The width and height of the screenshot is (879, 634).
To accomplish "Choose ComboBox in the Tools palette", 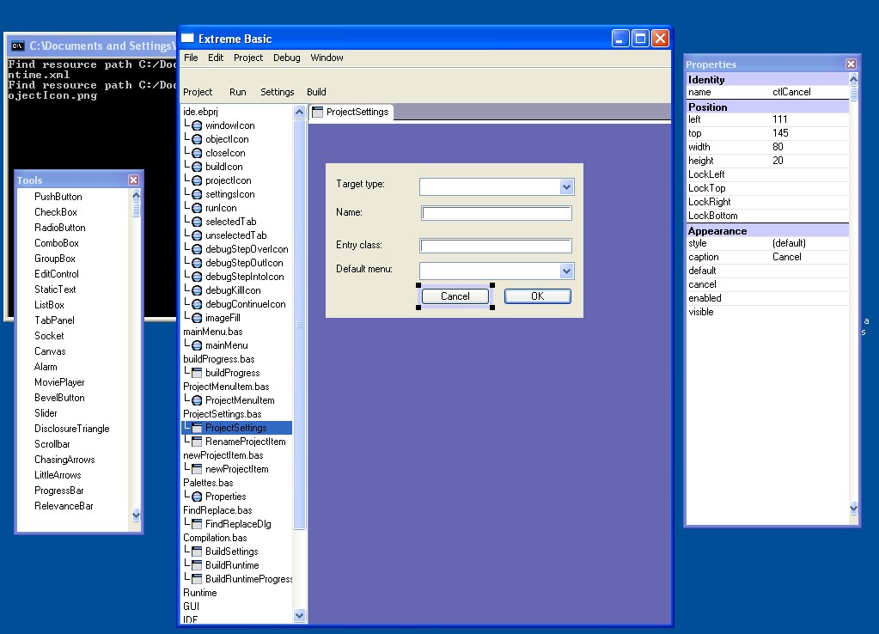I will (57, 243).
